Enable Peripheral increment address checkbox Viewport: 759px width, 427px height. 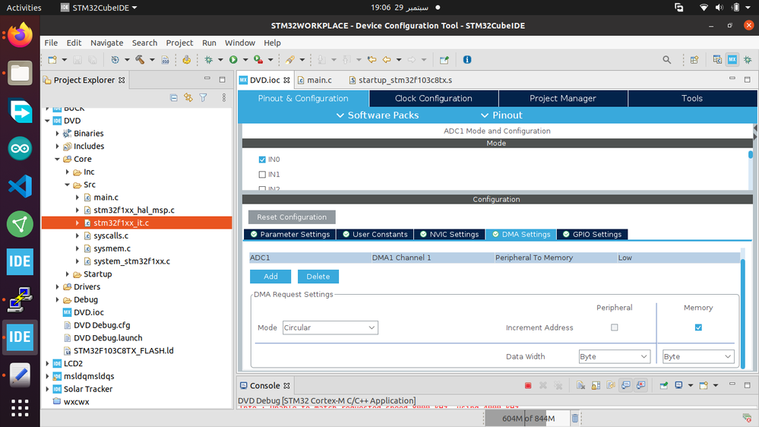point(615,327)
